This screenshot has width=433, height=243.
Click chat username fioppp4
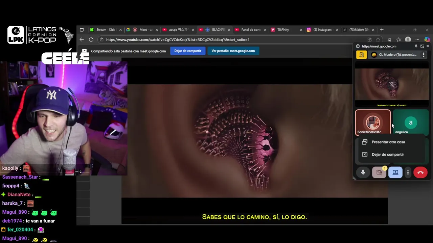click(11, 186)
